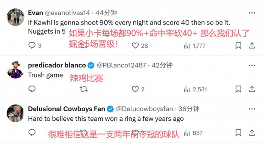Image resolution: width=263 pixels, height=144 pixels.
Task: Retweet predicador blanco's Trush game post
Action: click(83, 89)
